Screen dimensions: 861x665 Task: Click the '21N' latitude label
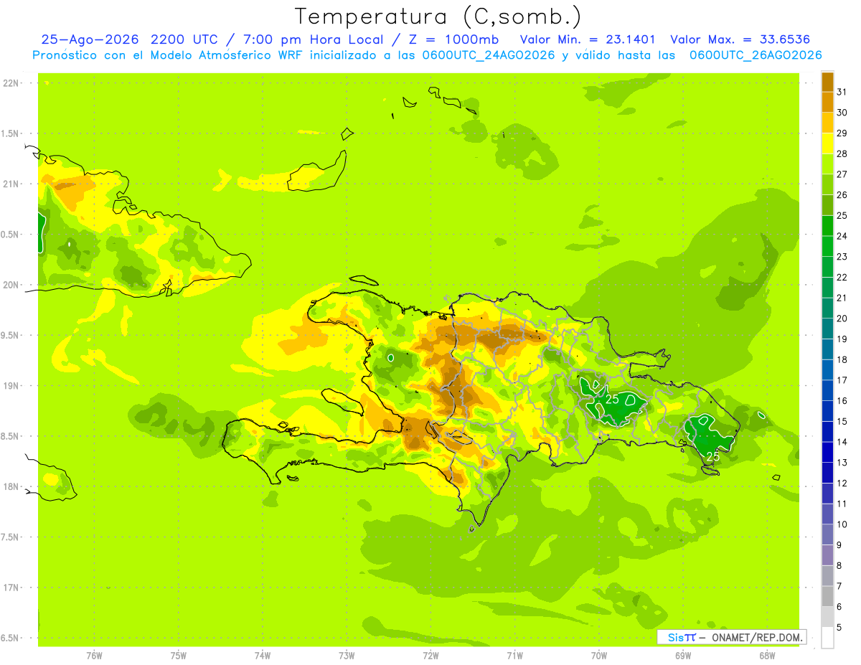pos(11,184)
